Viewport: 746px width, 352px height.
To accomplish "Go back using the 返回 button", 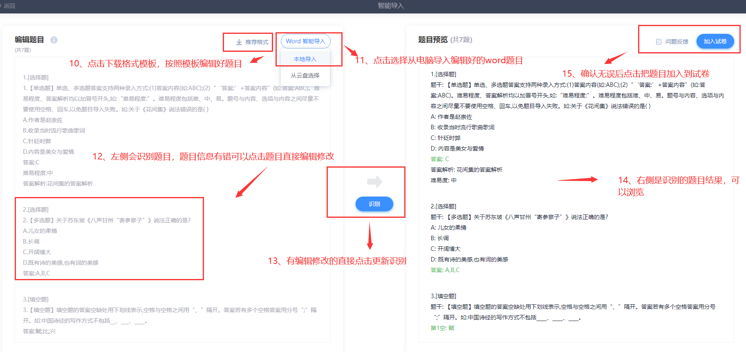I will pyautogui.click(x=8, y=6).
